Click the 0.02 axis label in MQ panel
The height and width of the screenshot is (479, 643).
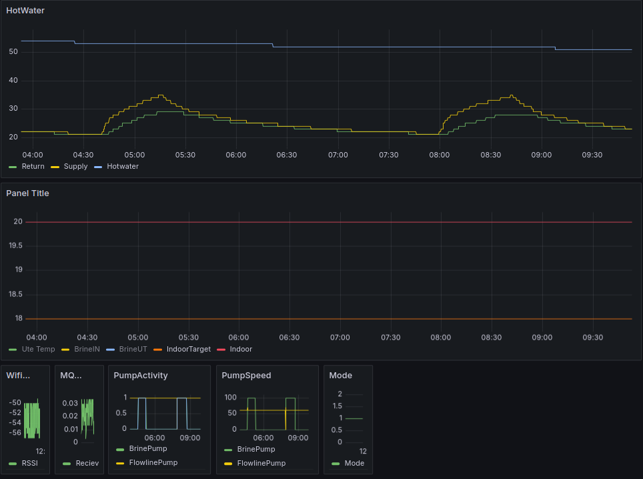[x=70, y=416]
